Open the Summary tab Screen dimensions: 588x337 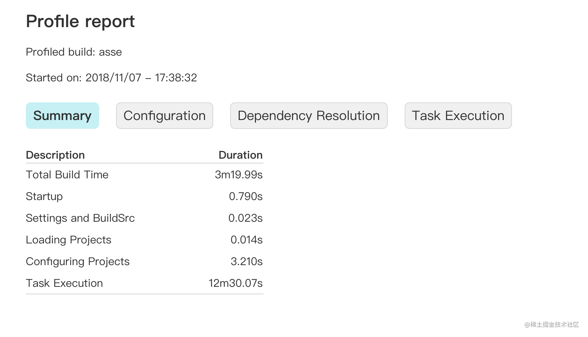[62, 116]
